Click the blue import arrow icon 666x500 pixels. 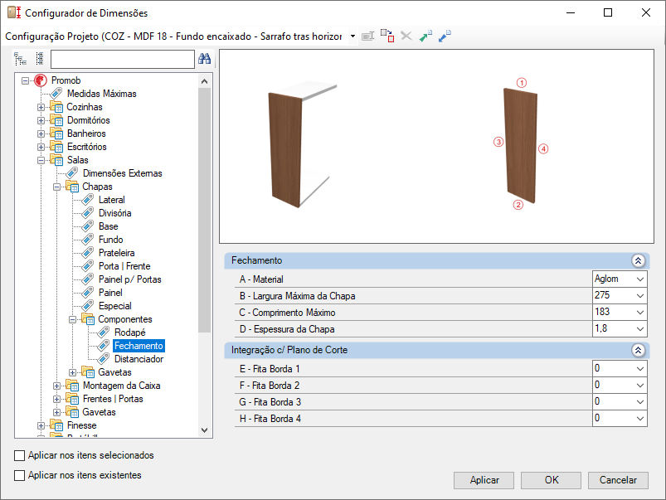[x=445, y=36]
